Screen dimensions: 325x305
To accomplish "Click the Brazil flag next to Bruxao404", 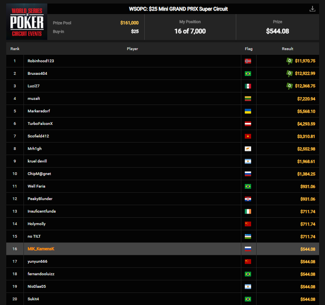I will [x=248, y=73].
